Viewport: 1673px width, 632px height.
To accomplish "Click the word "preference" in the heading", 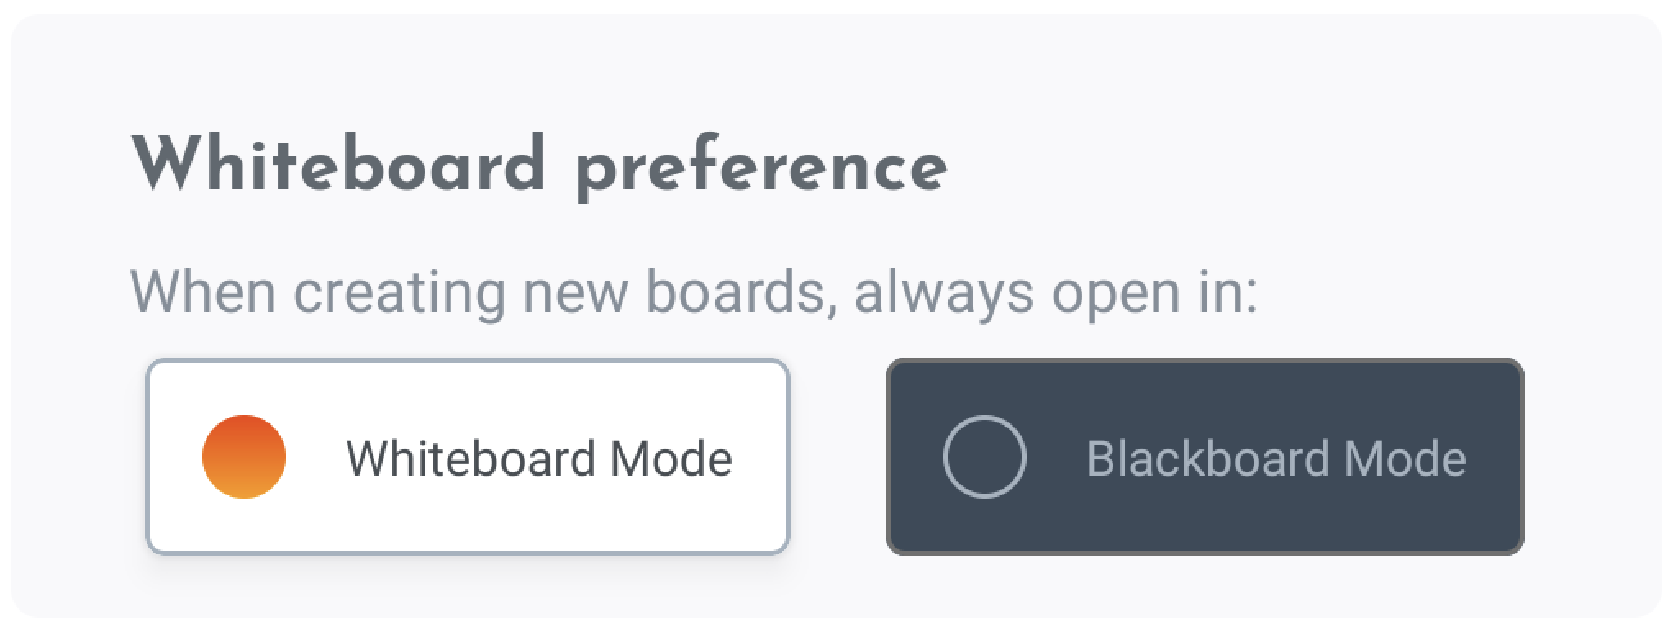I will coord(761,168).
